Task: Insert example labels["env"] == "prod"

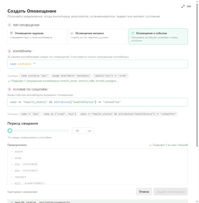Action: click(x=111, y=76)
